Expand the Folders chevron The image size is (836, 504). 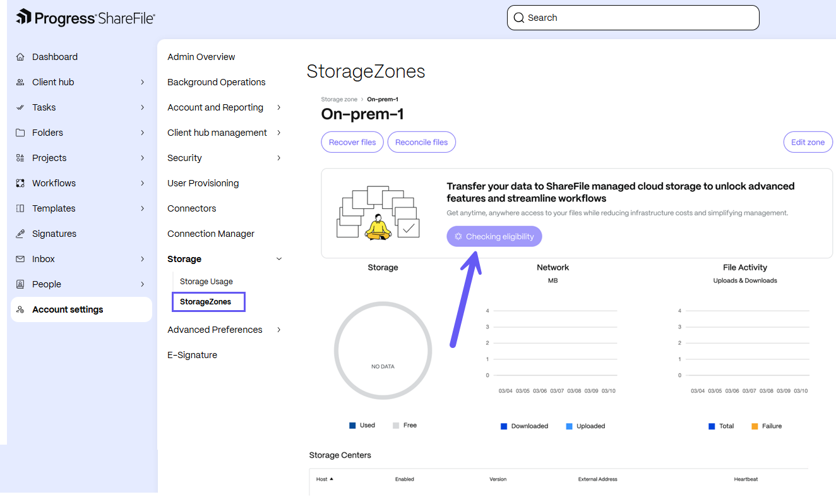(143, 133)
